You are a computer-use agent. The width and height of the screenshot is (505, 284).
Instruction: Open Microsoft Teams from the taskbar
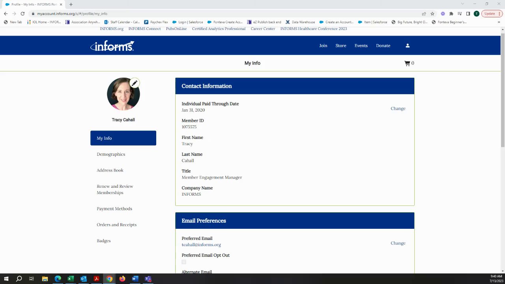tap(148, 279)
